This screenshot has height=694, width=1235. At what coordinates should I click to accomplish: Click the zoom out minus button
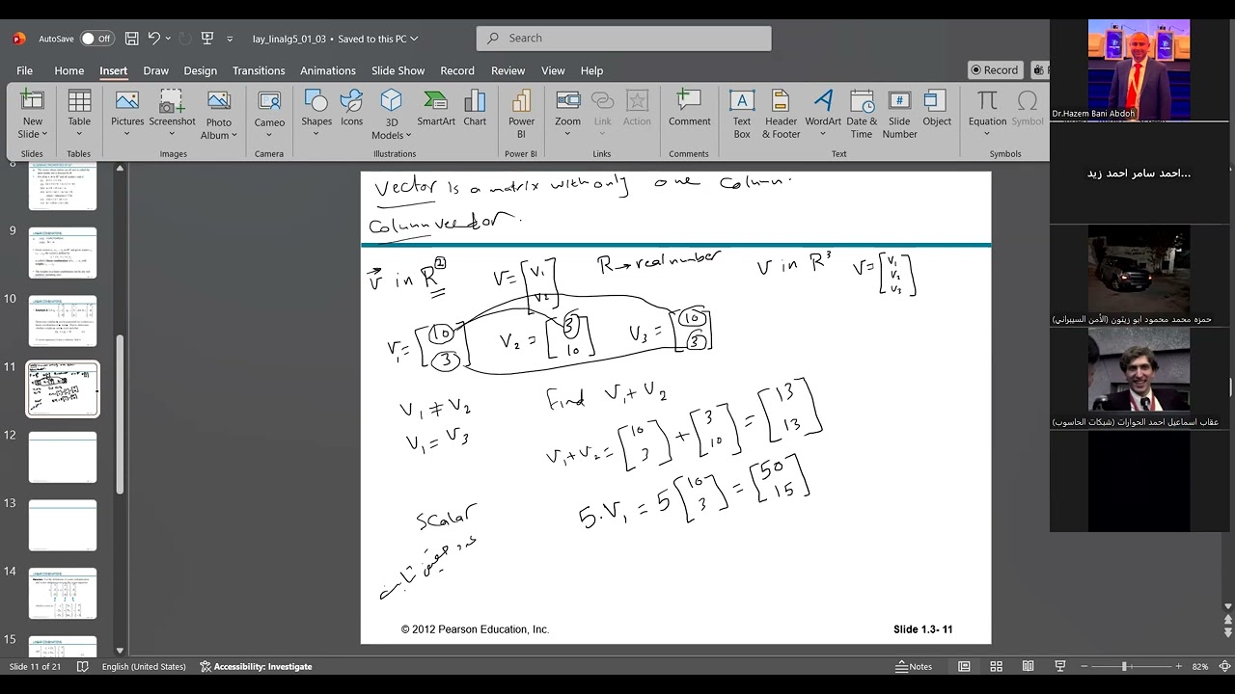1084,666
